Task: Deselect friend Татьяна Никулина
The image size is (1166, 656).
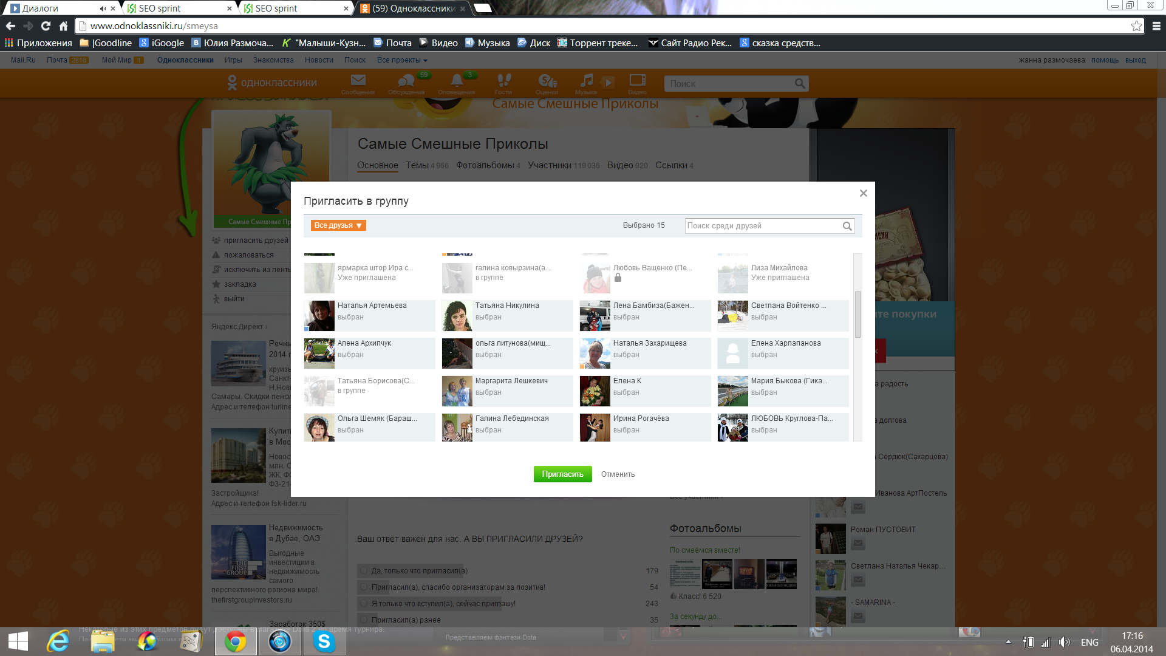Action: point(507,315)
